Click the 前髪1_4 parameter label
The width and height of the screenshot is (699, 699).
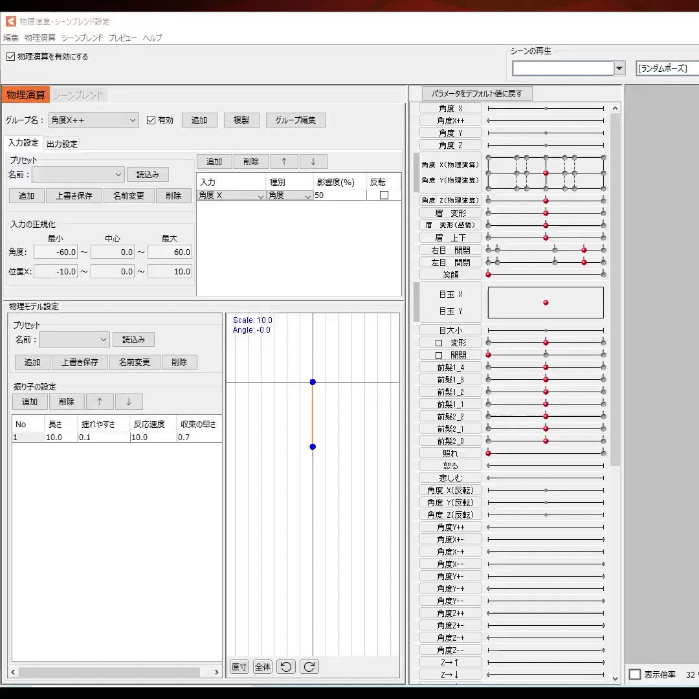pyautogui.click(x=450, y=368)
